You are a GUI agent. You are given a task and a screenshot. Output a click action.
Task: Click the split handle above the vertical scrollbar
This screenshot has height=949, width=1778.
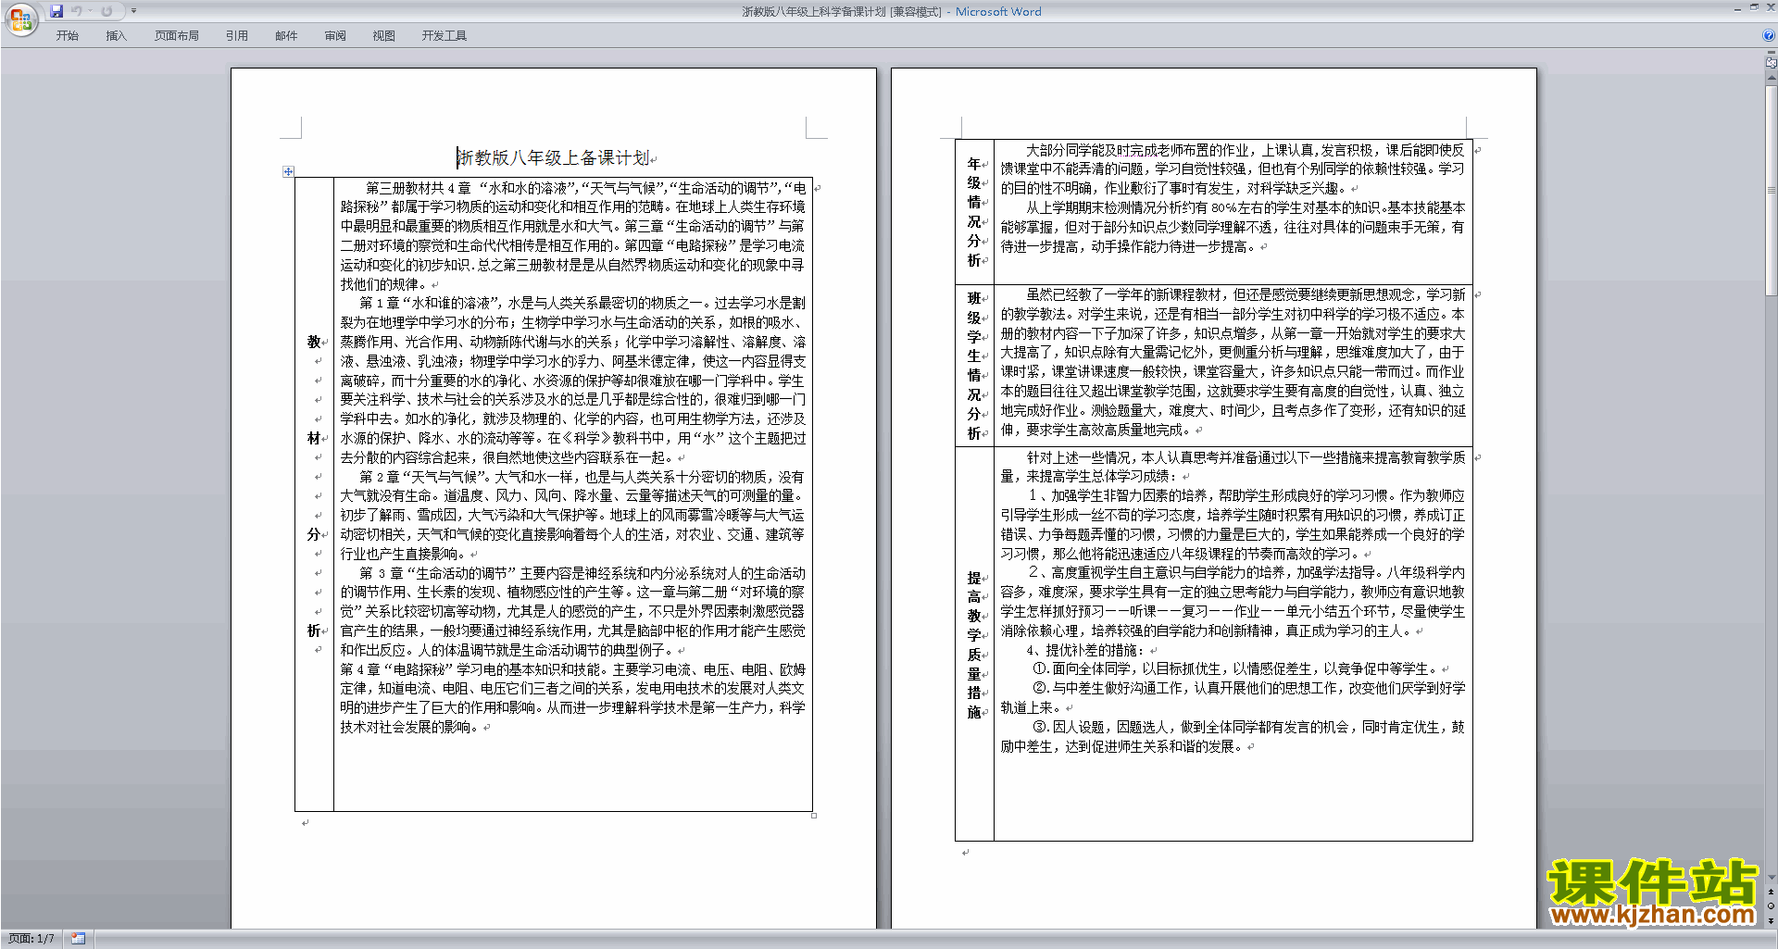pos(1772,53)
